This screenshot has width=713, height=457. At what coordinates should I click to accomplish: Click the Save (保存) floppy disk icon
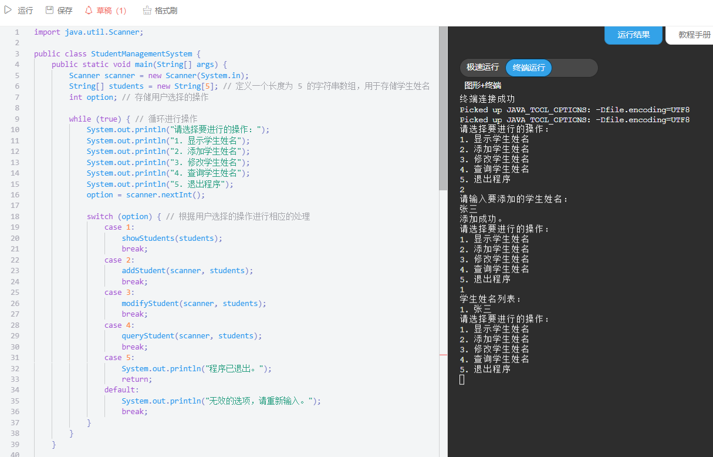coord(49,10)
